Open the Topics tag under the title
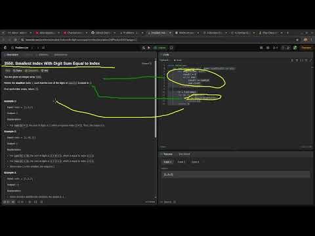The image size is (315, 236). pos(18,71)
